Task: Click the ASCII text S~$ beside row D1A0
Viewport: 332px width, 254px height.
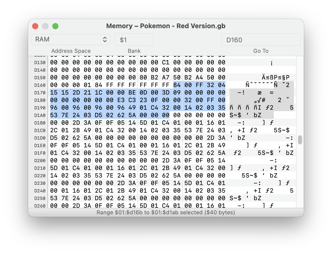Action: (x=236, y=115)
